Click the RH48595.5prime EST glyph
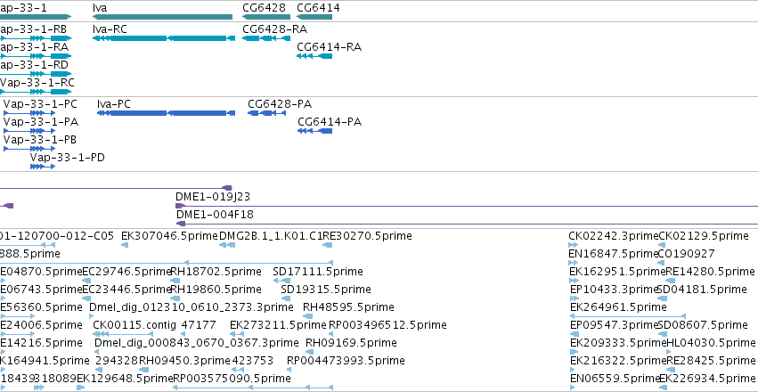758x392 pixels. click(307, 316)
